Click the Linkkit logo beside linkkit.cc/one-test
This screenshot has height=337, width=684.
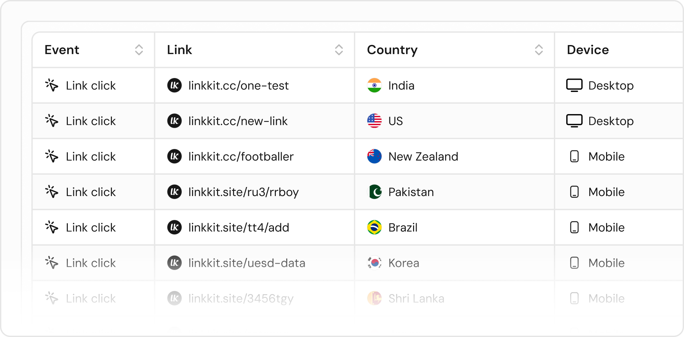pyautogui.click(x=174, y=86)
